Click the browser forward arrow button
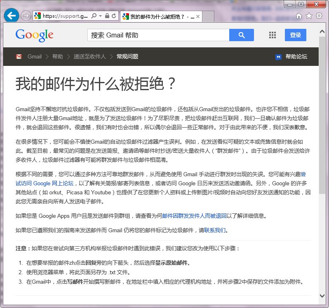 pyautogui.click(x=26, y=16)
